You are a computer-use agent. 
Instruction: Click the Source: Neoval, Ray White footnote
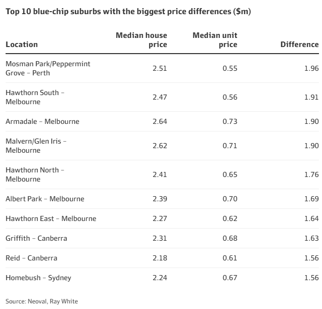42,301
